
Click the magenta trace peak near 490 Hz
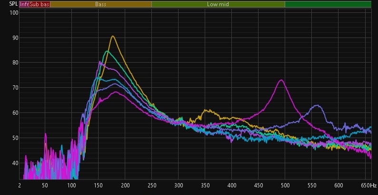click(x=281, y=80)
